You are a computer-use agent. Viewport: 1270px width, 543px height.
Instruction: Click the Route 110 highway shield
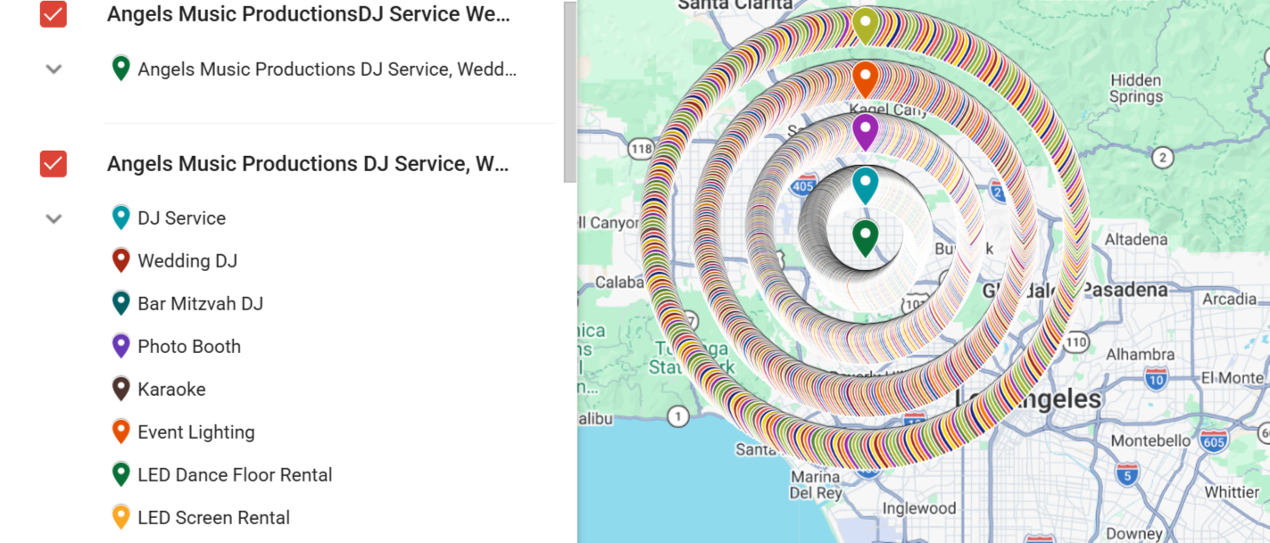tap(1076, 341)
